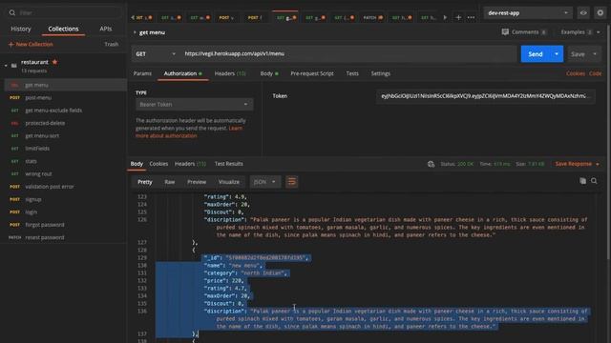Click the restaurant collection folder icon
Viewport: 611px width, 343px height.
pos(14,66)
